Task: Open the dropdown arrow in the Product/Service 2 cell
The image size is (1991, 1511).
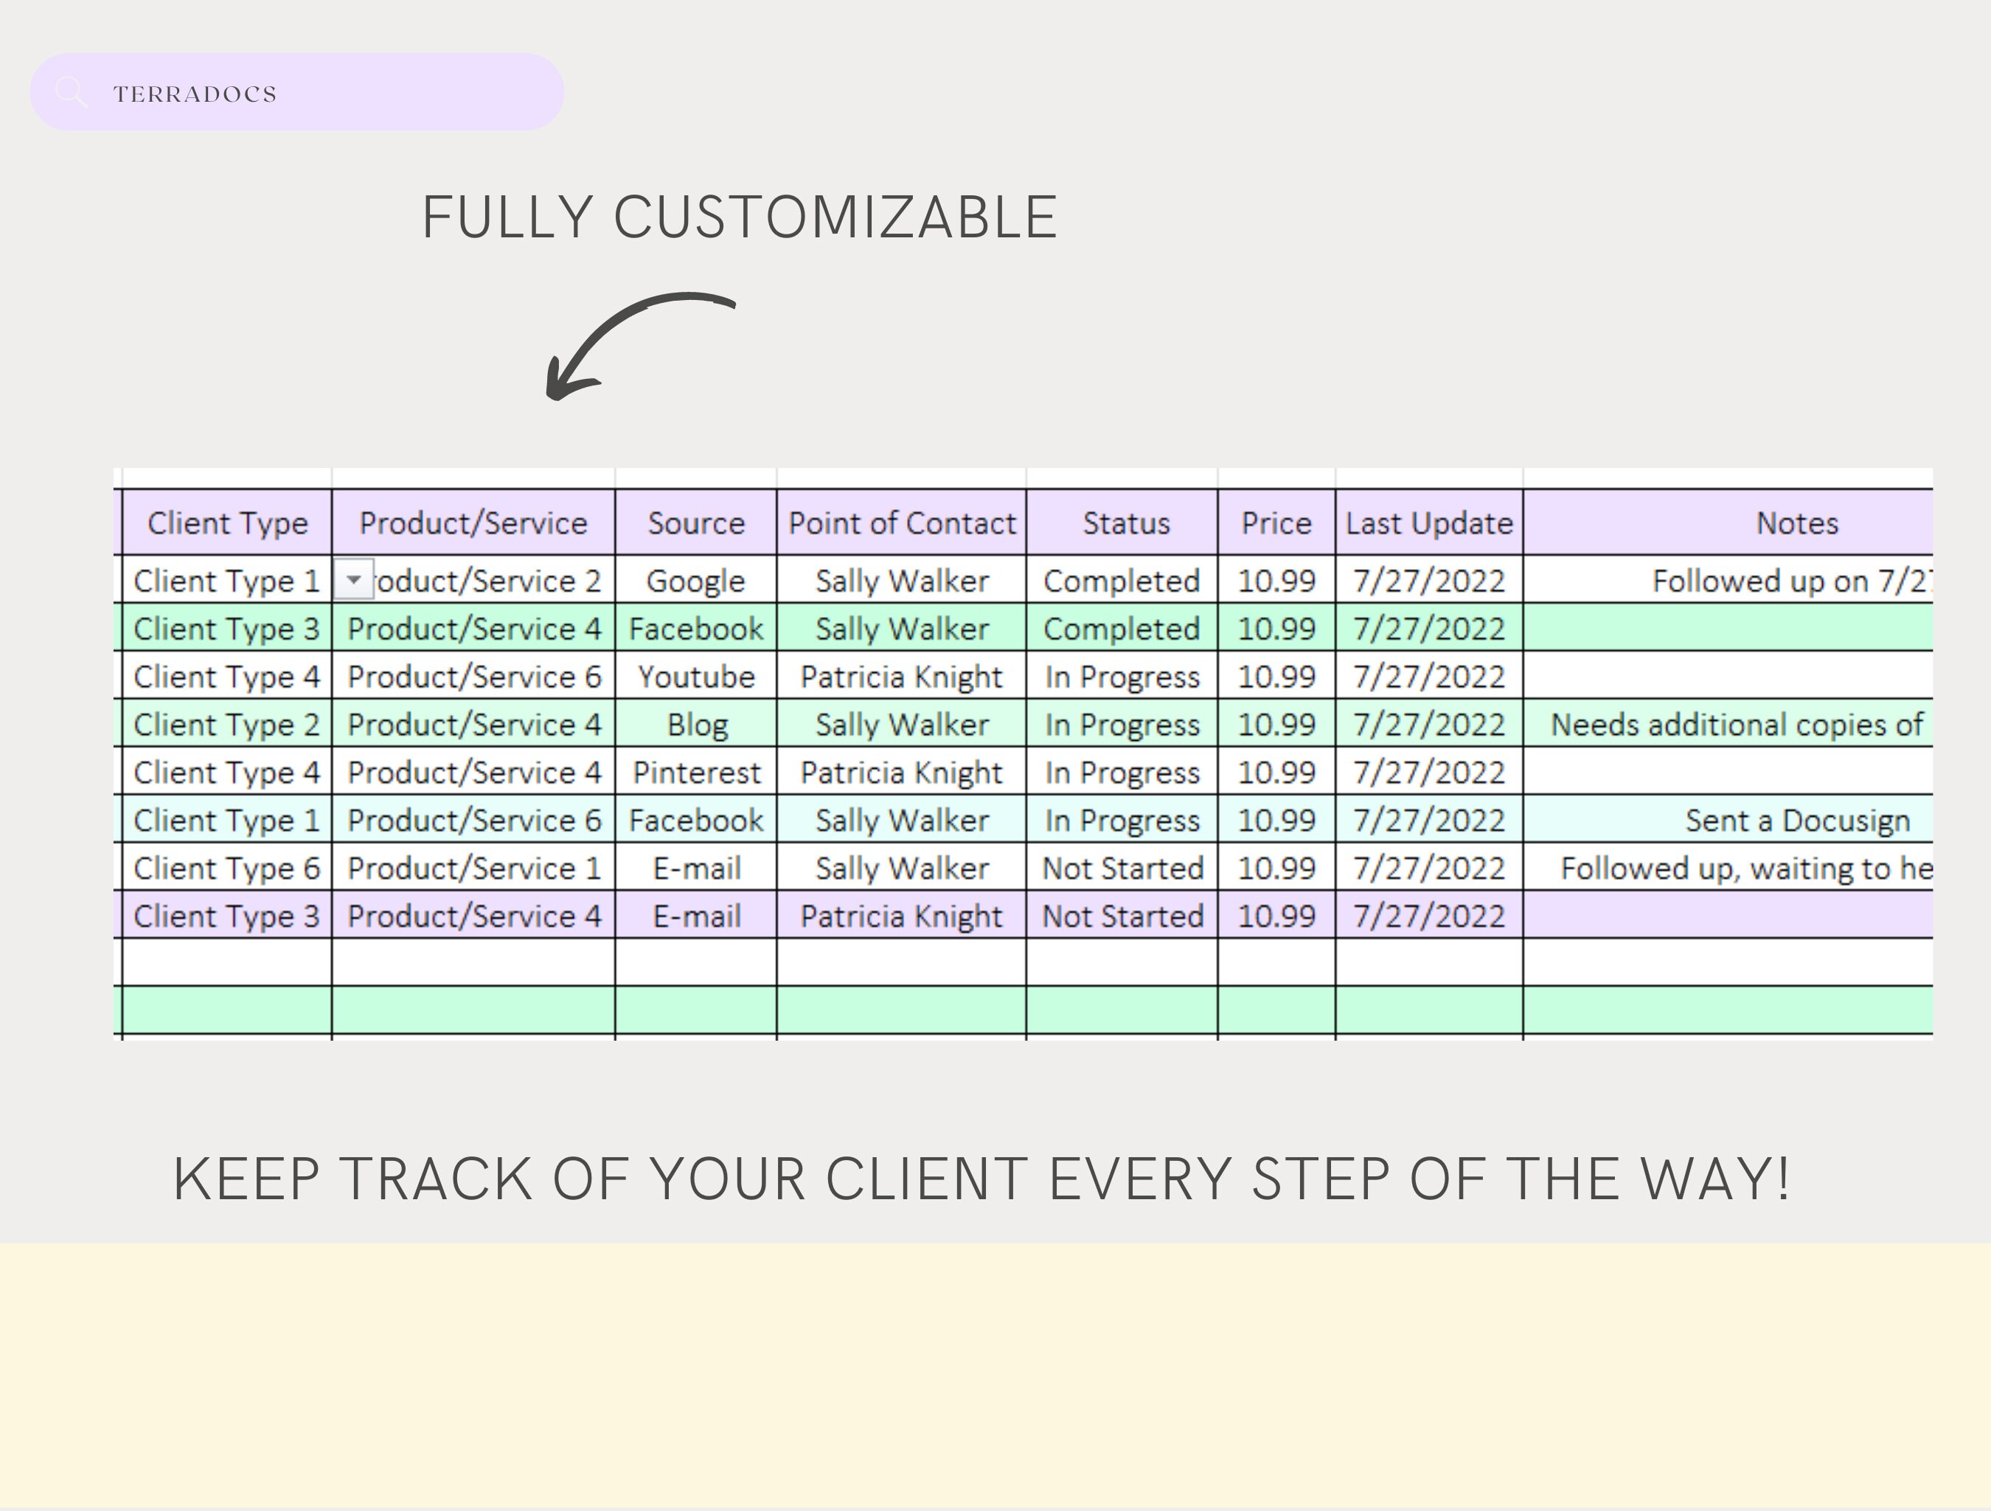Action: (354, 579)
